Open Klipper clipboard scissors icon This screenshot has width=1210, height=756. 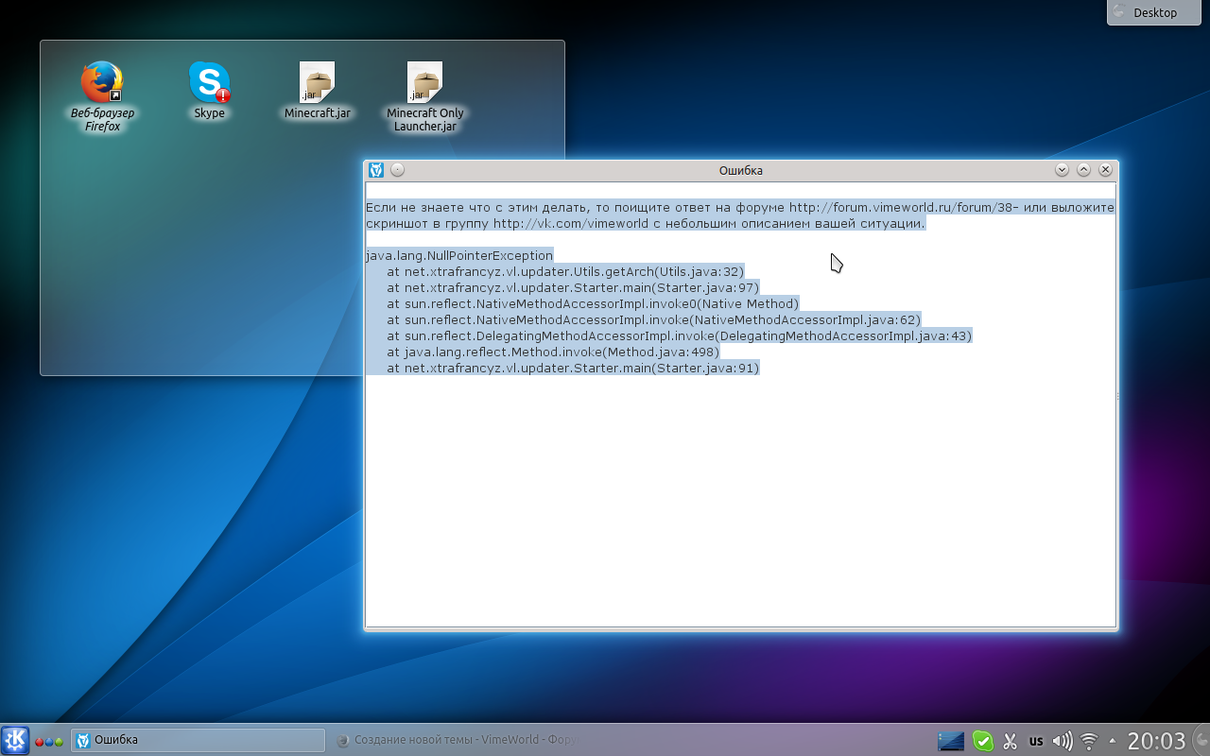coord(1010,741)
